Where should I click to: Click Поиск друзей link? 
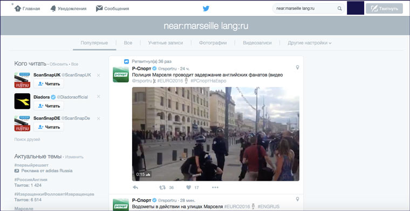pos(27,139)
